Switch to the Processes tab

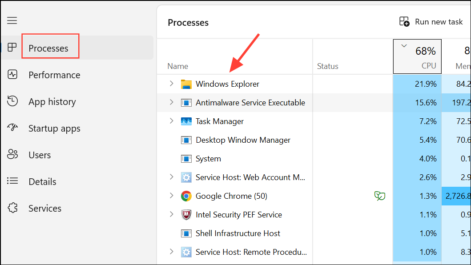pos(48,48)
